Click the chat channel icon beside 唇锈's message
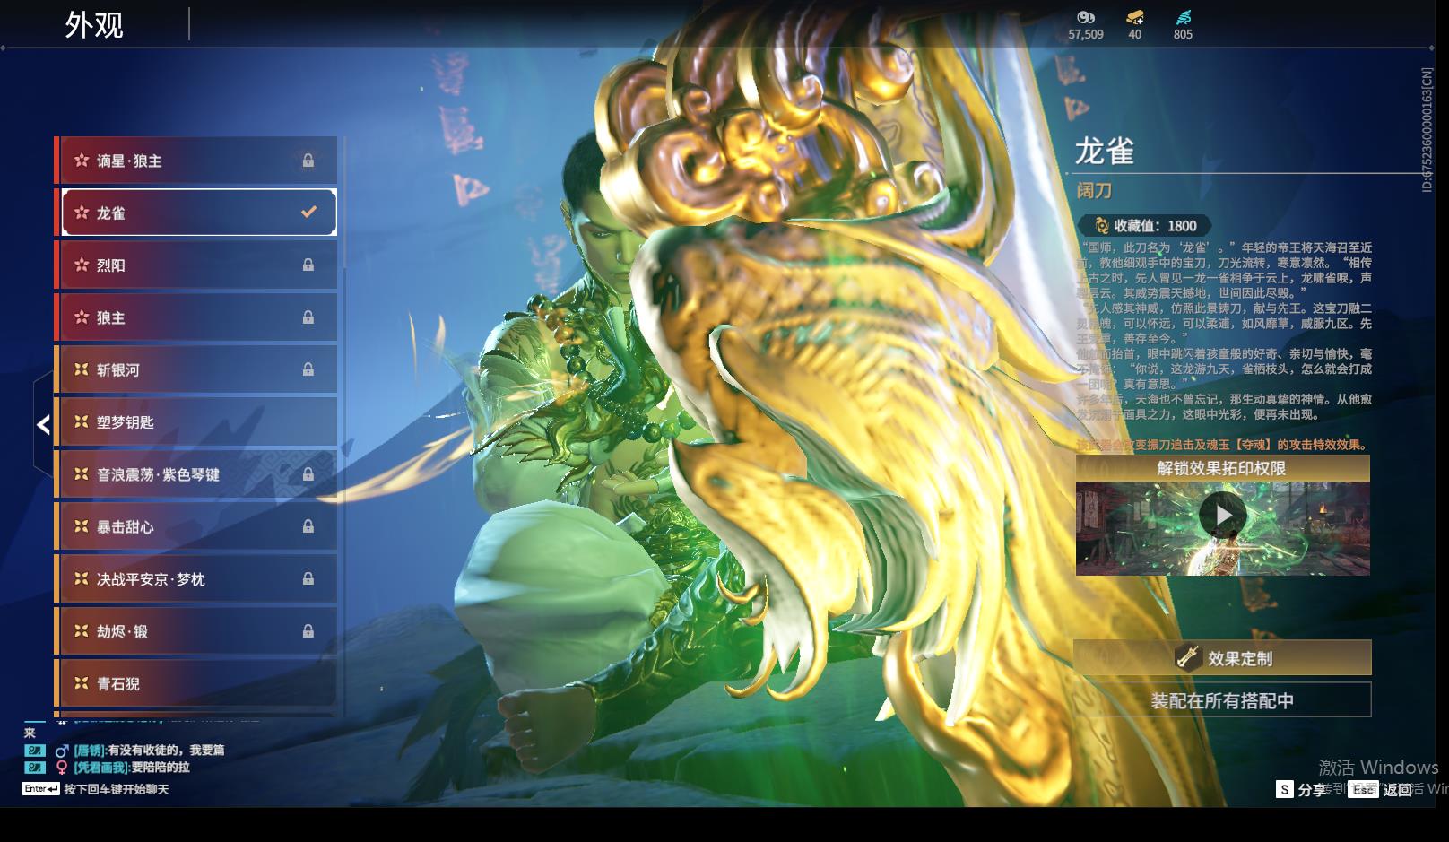 (35, 751)
